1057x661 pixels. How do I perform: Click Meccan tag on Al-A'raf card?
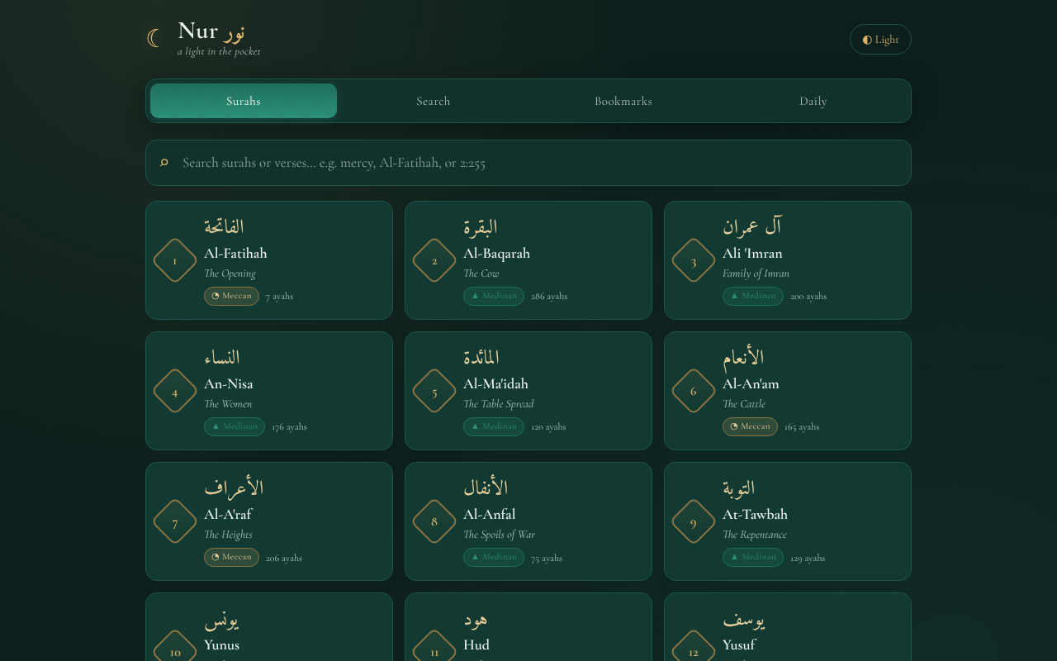231,557
